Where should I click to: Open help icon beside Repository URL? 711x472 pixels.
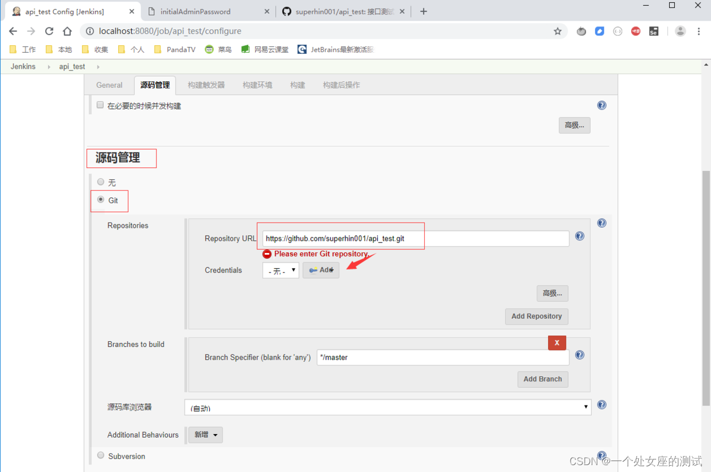point(580,236)
